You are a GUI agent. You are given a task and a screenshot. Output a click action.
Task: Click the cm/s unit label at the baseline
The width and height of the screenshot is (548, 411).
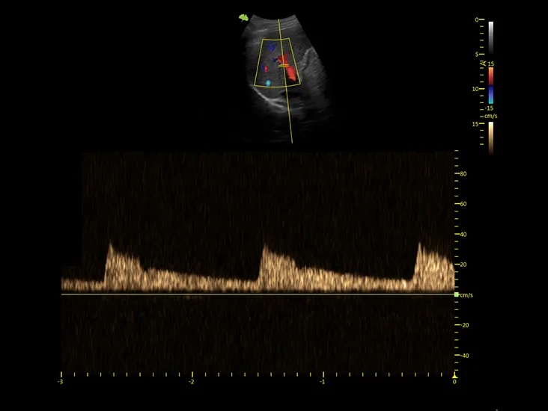[466, 295]
